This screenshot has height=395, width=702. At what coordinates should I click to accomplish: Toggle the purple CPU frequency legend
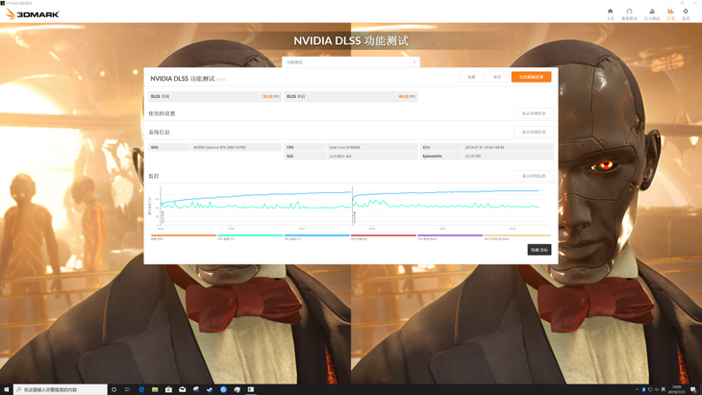(x=450, y=237)
